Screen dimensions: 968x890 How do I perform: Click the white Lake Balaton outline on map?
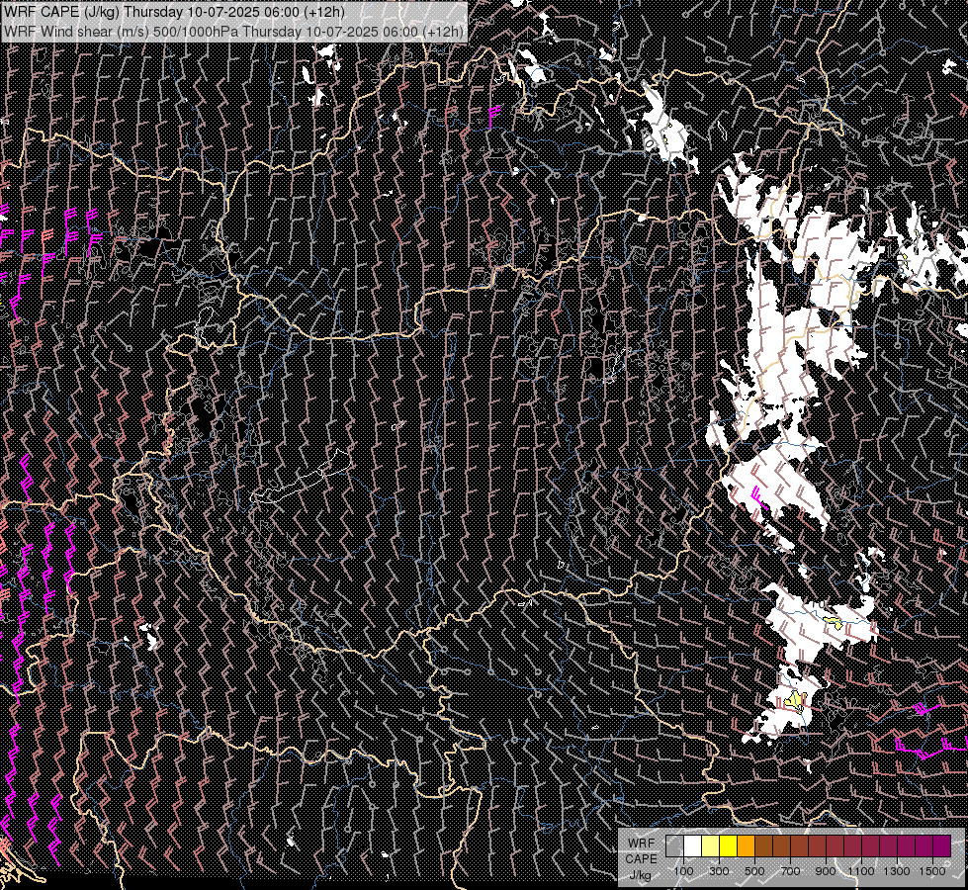pyautogui.click(x=301, y=477)
